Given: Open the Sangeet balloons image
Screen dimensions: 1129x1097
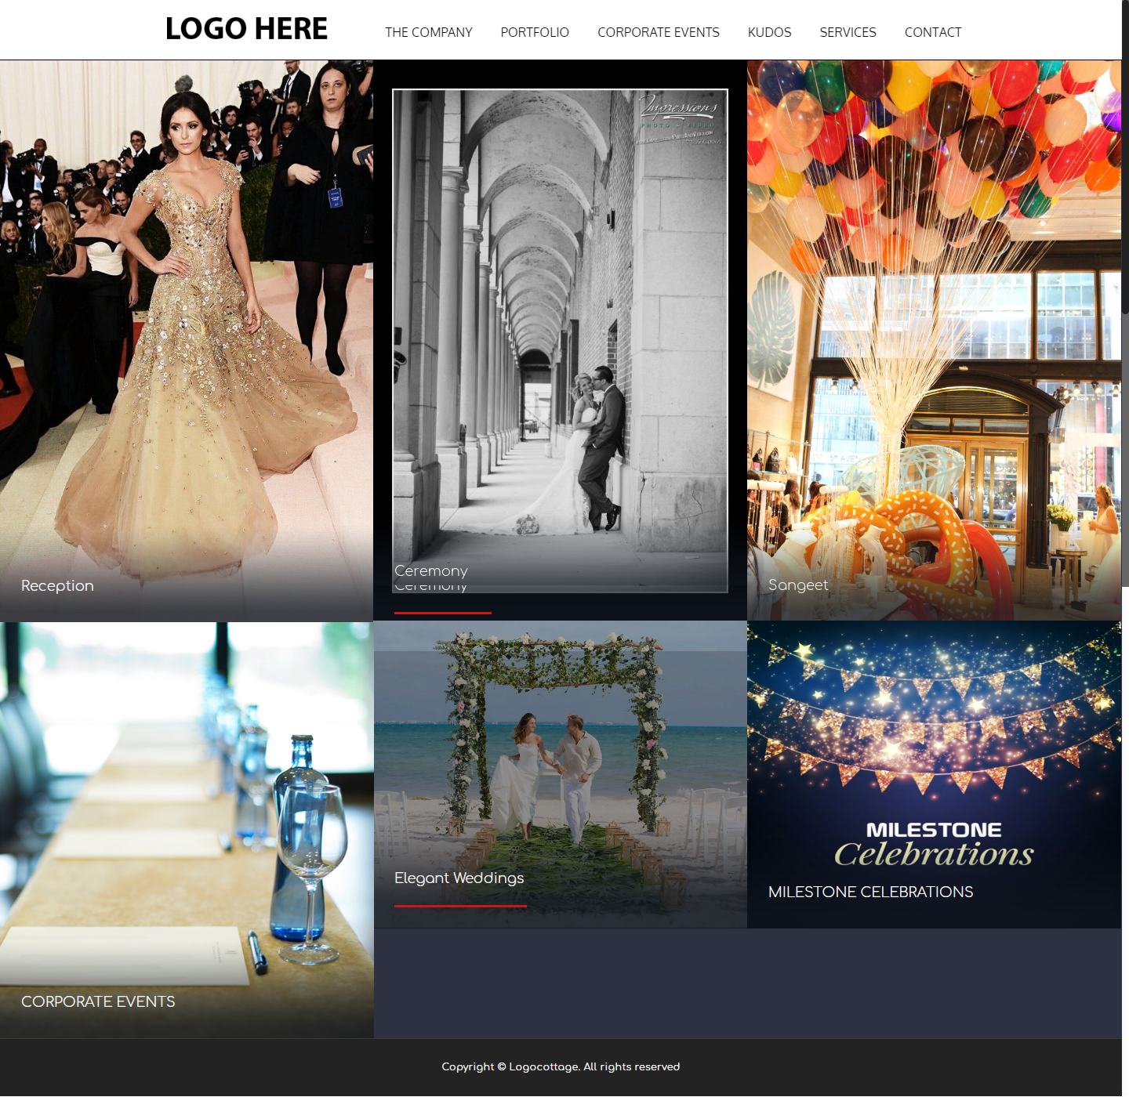Looking at the screenshot, I should click(x=933, y=313).
